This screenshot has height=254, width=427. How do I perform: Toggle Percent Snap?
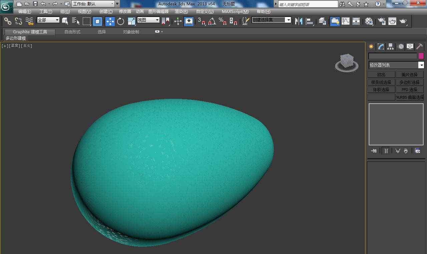pos(223,21)
